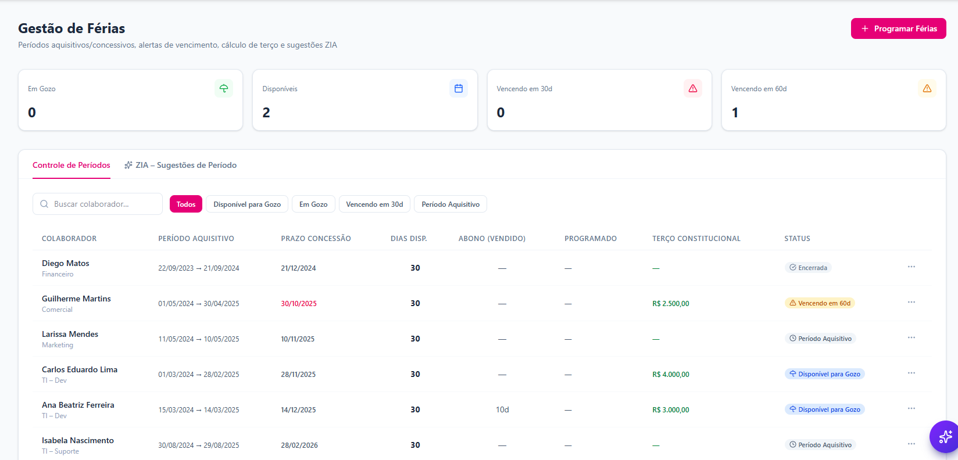
Task: Select collaborator name Ana Beatriz Ferreira
Action: pos(78,405)
